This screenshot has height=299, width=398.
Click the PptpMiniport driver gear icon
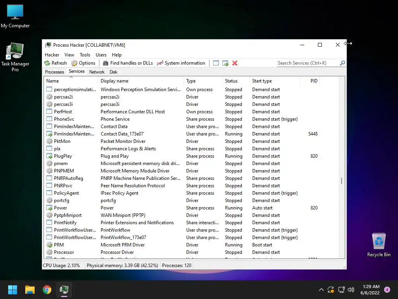click(x=49, y=215)
